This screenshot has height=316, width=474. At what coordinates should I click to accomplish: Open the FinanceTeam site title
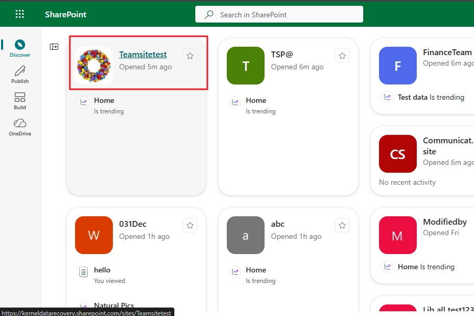click(x=447, y=52)
